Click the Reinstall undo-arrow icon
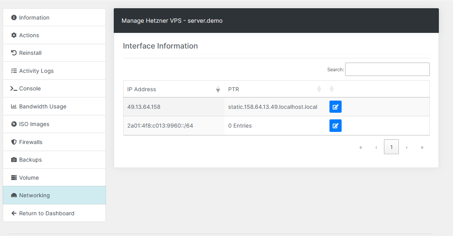Viewport: 453px width, 236px height. [14, 53]
